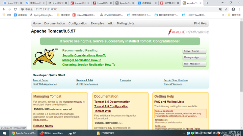Open the Tomcat Versions link
The image size is (243, 136).
click(173, 84)
